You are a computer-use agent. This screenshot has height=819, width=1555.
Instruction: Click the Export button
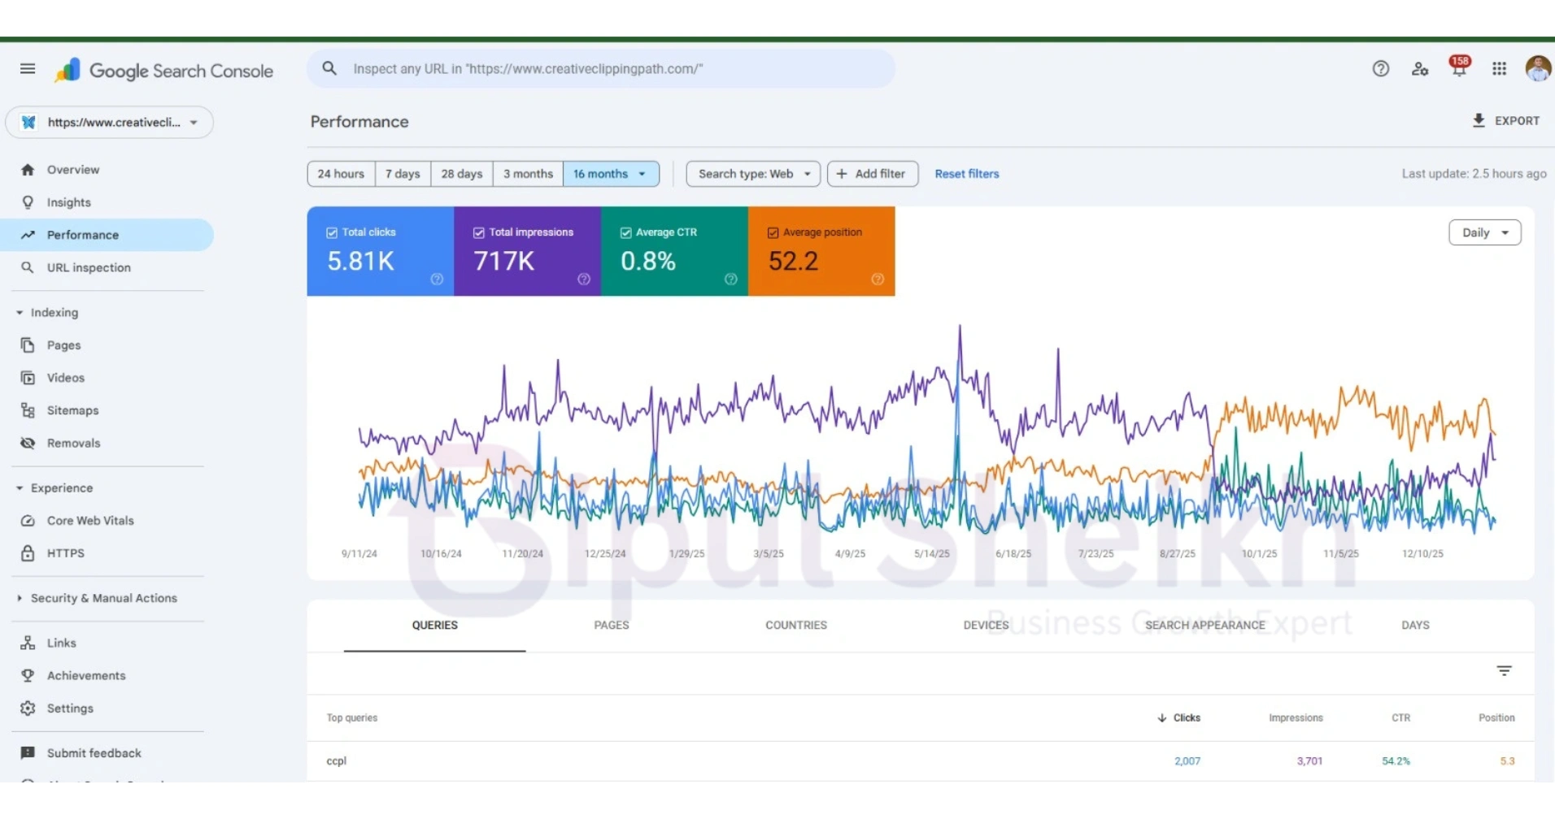point(1506,120)
